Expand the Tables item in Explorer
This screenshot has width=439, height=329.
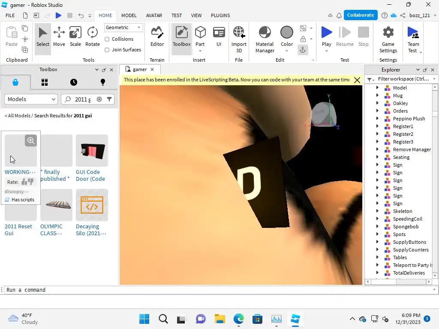[x=377, y=257]
